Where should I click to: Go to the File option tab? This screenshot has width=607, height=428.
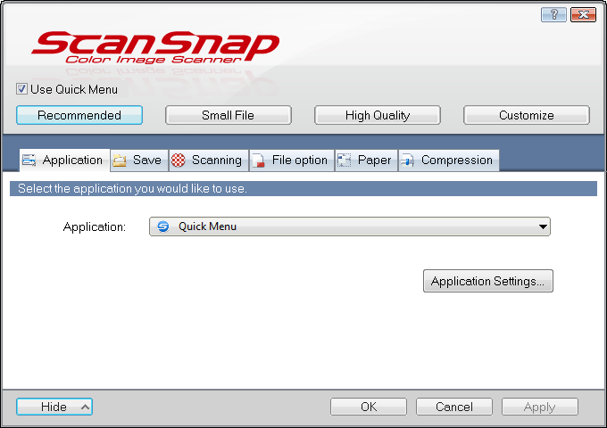click(x=292, y=160)
